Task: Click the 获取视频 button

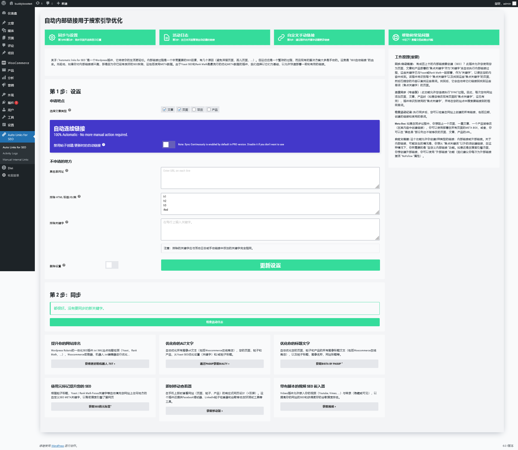Action: point(329,406)
